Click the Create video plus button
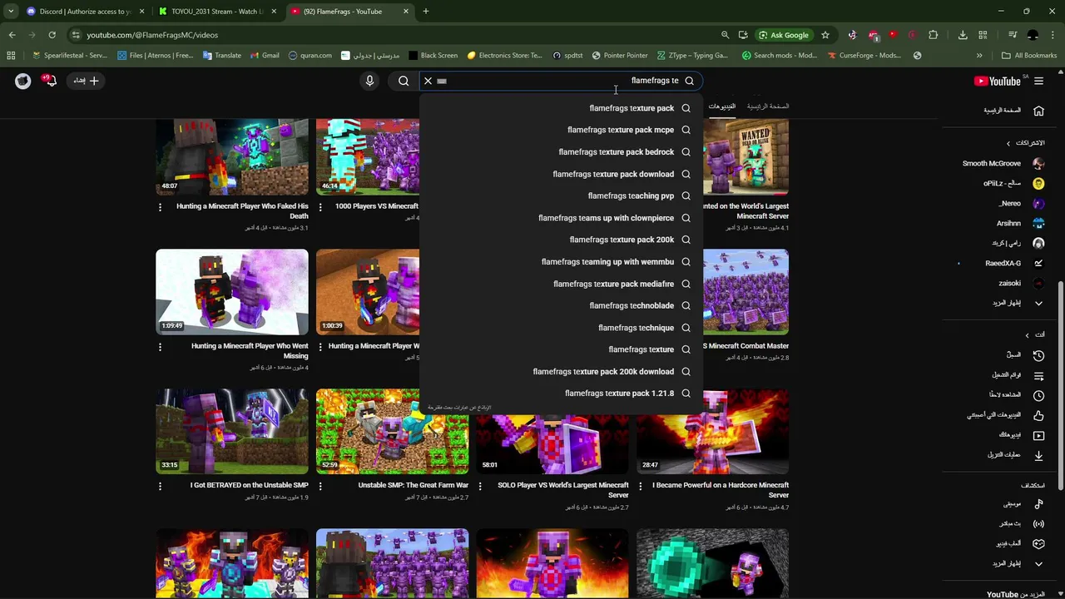Image resolution: width=1065 pixels, height=599 pixels. [86, 81]
